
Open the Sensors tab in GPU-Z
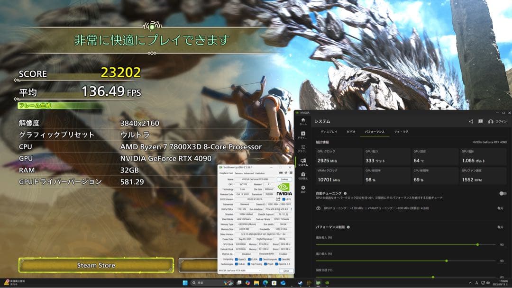tap(238, 173)
